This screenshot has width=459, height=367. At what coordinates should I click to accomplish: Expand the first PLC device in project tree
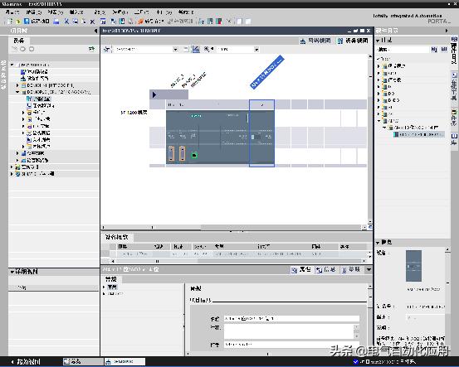(17, 85)
